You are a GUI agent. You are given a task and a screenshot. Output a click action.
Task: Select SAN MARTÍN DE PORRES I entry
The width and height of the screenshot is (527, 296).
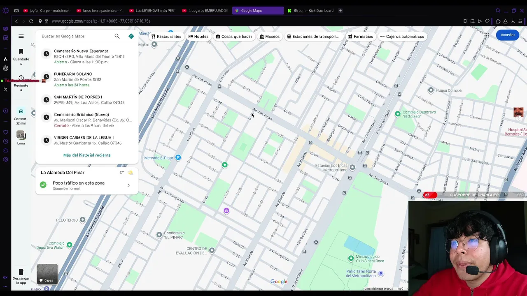(x=87, y=99)
